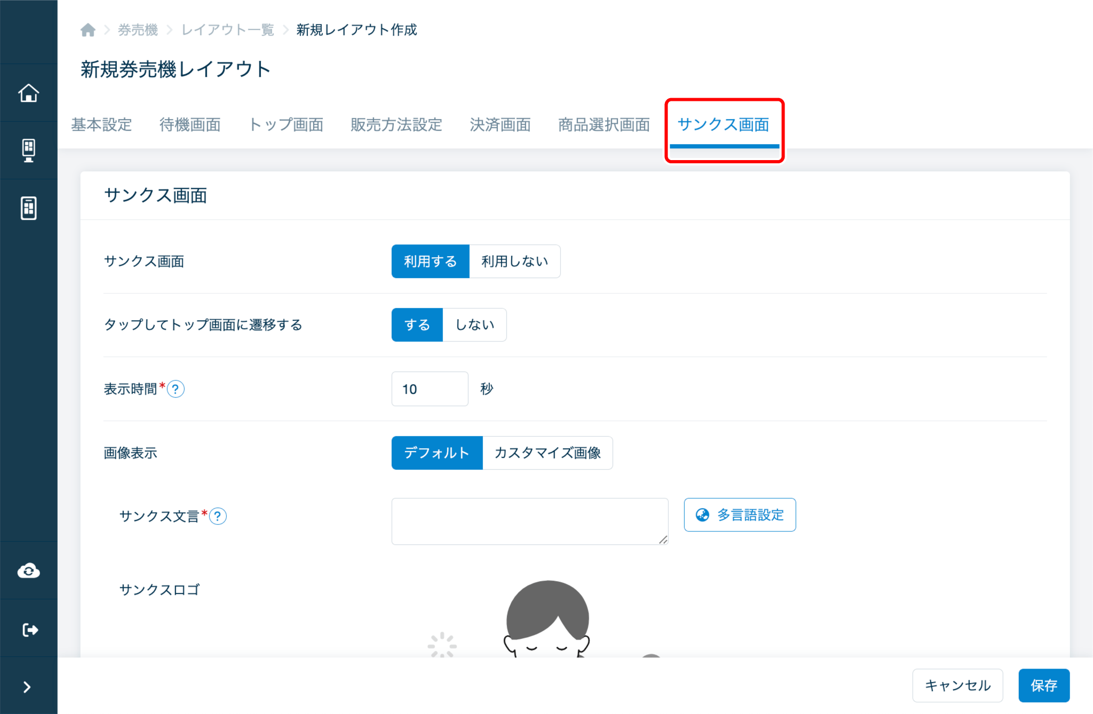Click the 多言語設定 button
This screenshot has width=1093, height=714.
pyautogui.click(x=740, y=515)
